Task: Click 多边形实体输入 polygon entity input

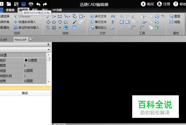Action: click(26, 28)
